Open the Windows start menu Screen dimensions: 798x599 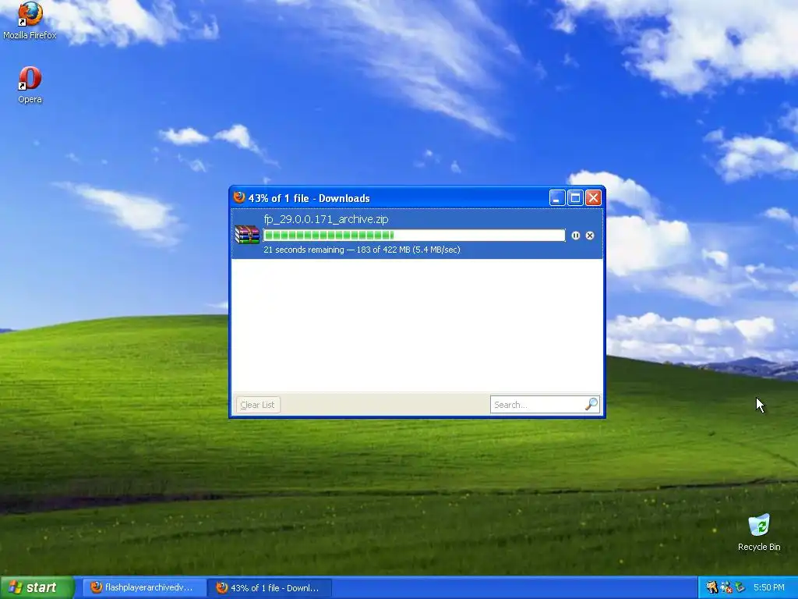coord(37,587)
